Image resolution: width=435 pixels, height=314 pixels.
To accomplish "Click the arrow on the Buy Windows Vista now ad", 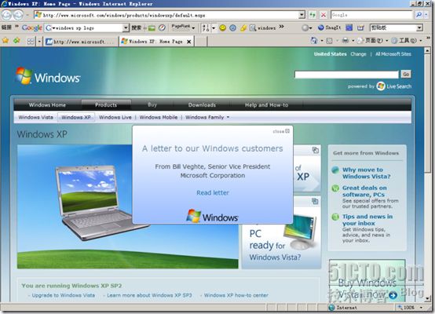I will click(x=393, y=295).
